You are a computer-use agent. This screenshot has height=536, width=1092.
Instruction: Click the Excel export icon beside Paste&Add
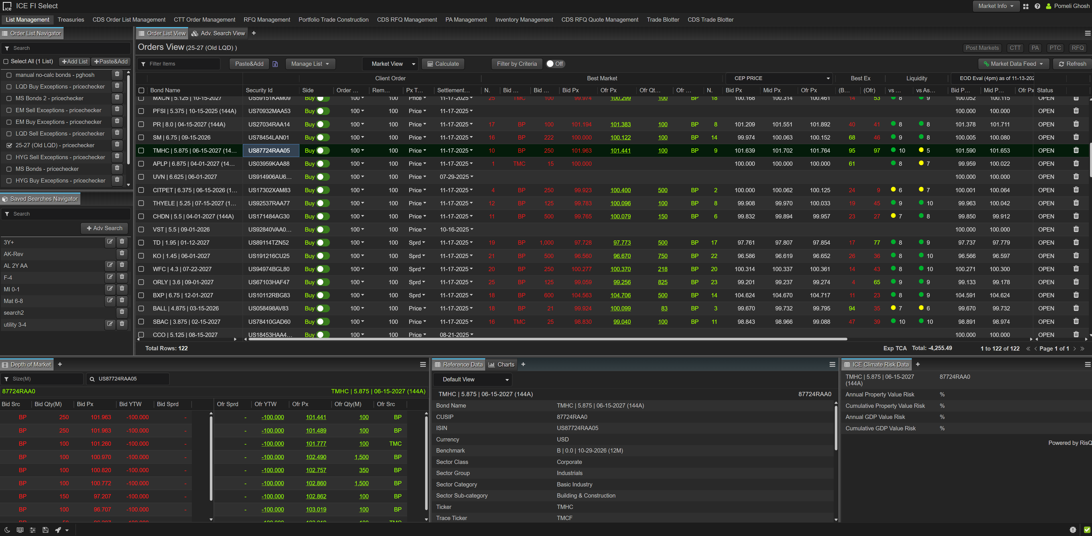[x=275, y=64]
